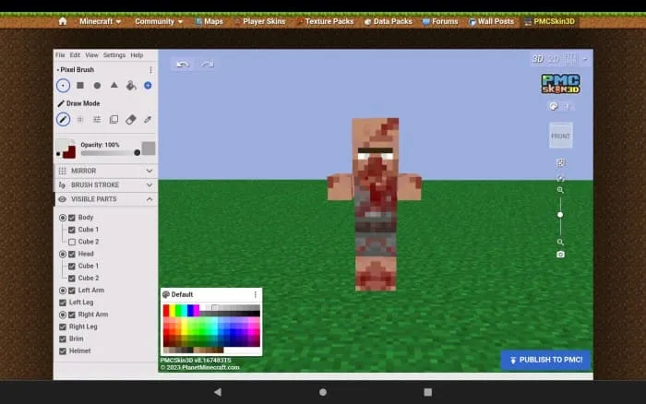Uncheck the Left Leg checkbox
Image resolution: width=646 pixels, height=404 pixels.
tap(63, 303)
